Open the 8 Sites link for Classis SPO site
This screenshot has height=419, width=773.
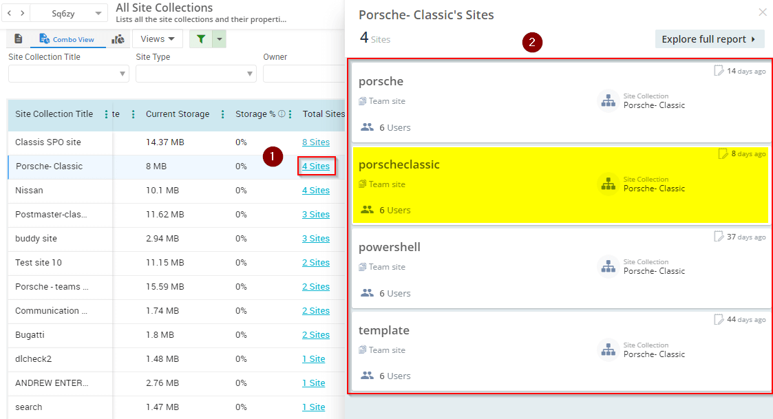coord(315,142)
